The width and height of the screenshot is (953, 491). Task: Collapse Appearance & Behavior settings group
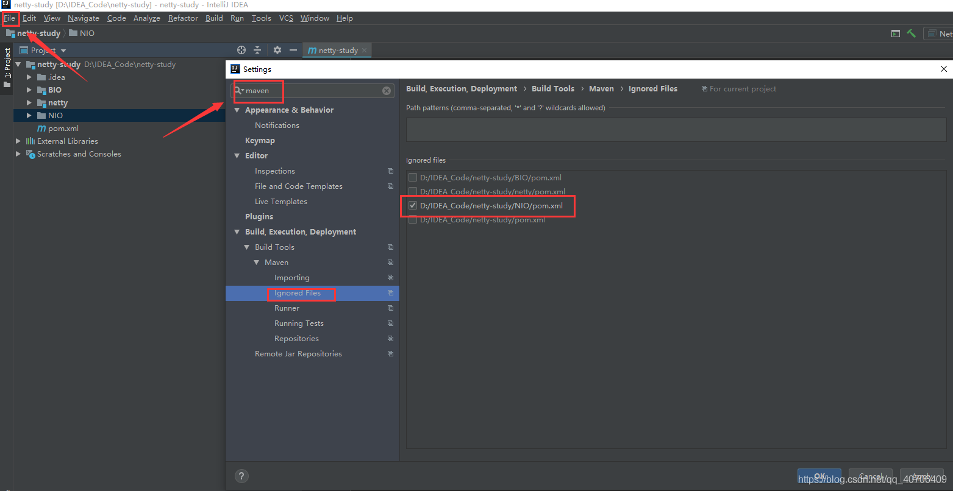pos(237,110)
